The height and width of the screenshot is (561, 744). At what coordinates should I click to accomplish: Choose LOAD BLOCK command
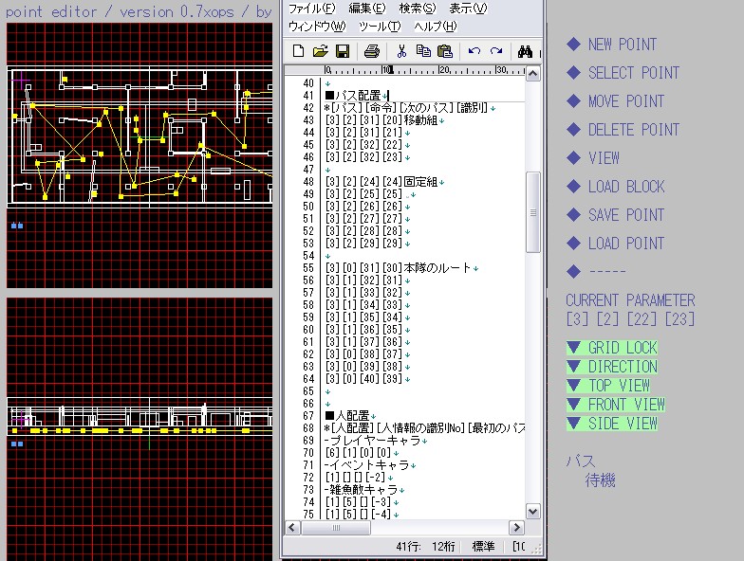(x=626, y=186)
